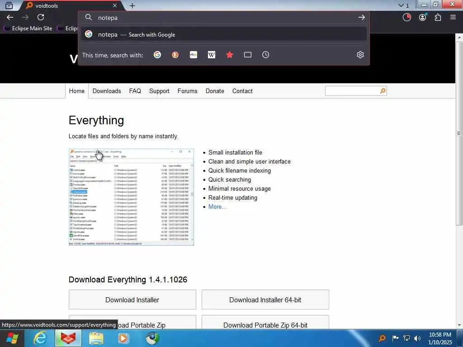This screenshot has width=463, height=347.
Task: Open the Donate page
Action: click(215, 91)
